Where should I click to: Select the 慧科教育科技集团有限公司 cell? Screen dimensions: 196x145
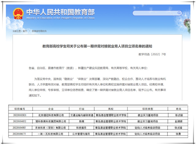tap(51, 121)
